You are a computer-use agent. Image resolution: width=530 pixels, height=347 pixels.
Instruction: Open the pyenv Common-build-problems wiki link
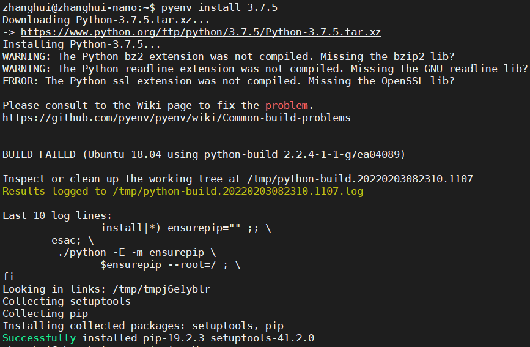(177, 118)
